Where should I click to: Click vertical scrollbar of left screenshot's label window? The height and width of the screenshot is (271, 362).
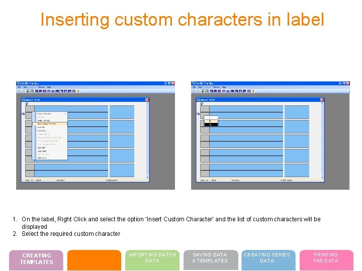tap(147, 140)
